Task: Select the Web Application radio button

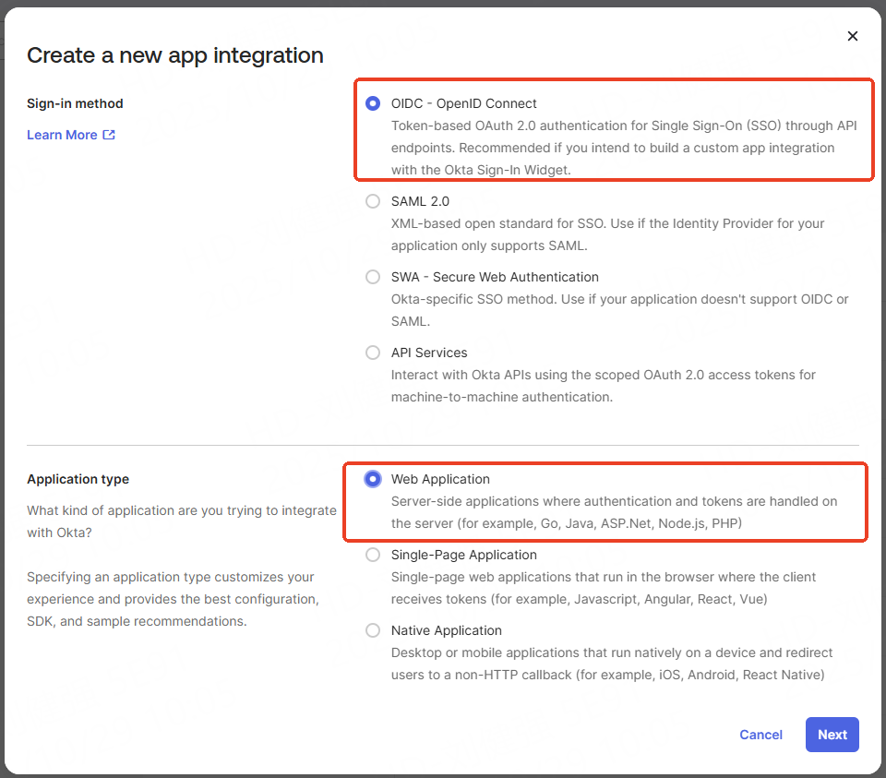Action: click(x=373, y=479)
